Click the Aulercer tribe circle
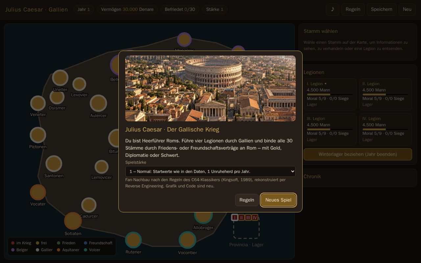 pos(98,103)
